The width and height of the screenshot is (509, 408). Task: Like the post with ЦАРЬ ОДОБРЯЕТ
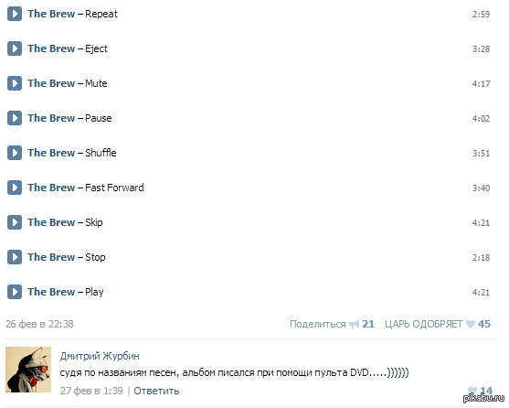point(423,324)
